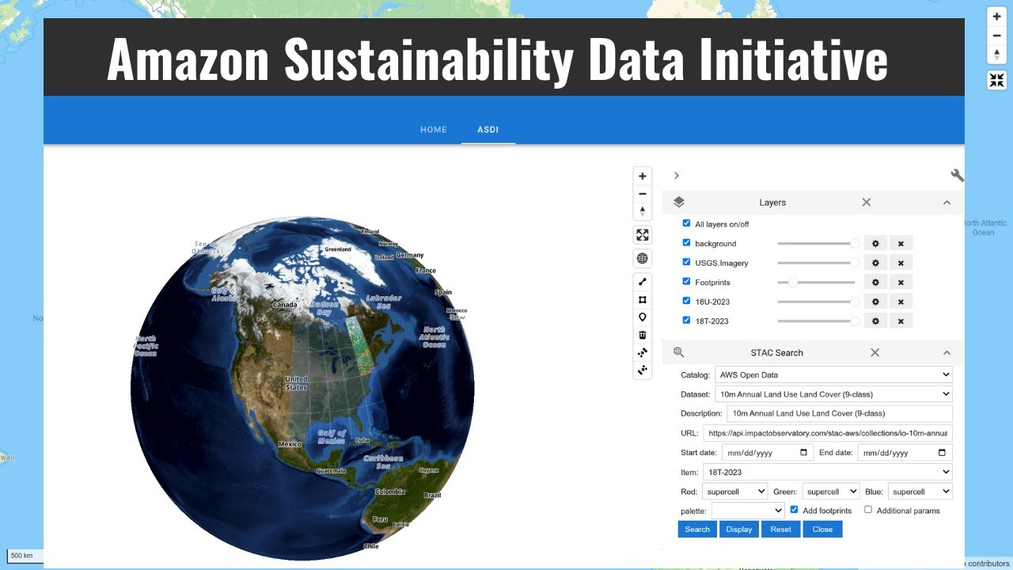Zoom in on the outer background map
This screenshot has height=570, width=1013.
pyautogui.click(x=997, y=16)
